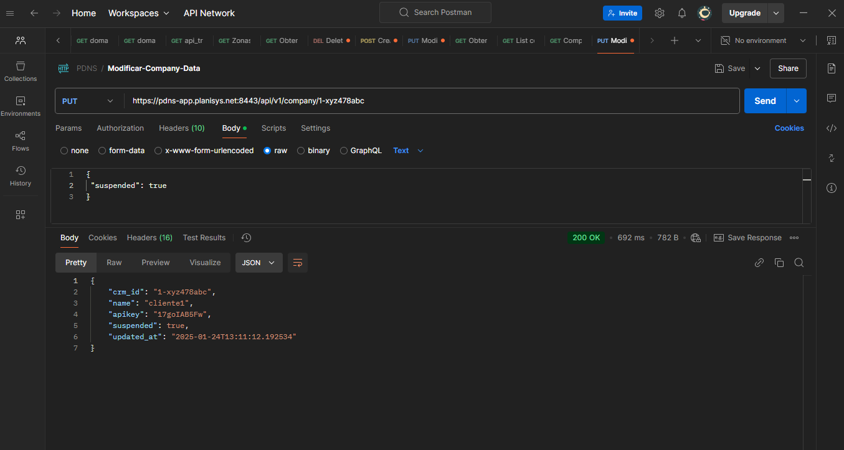The height and width of the screenshot is (450, 844).
Task: Expand the Send button arrow options
Action: click(x=797, y=101)
